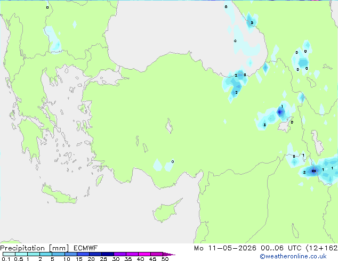Click legend scale label "10"
This screenshot has width=338, height=261.
point(67,259)
